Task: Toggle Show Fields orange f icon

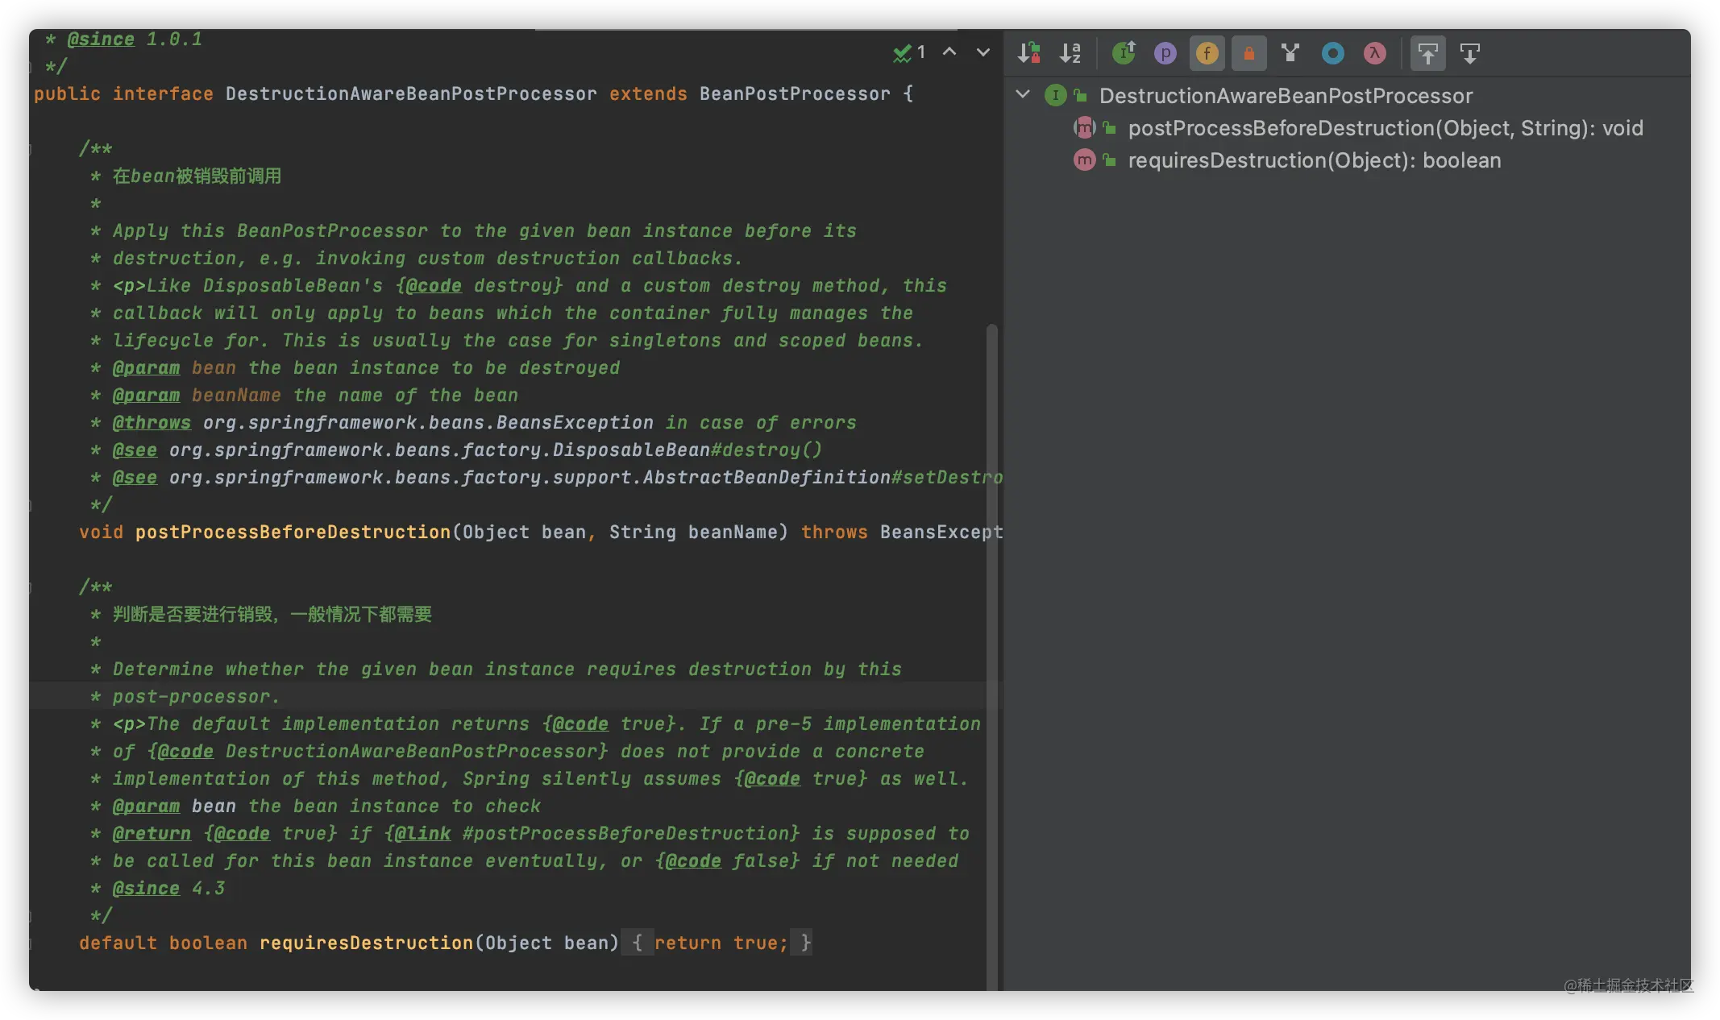Action: coord(1207,53)
